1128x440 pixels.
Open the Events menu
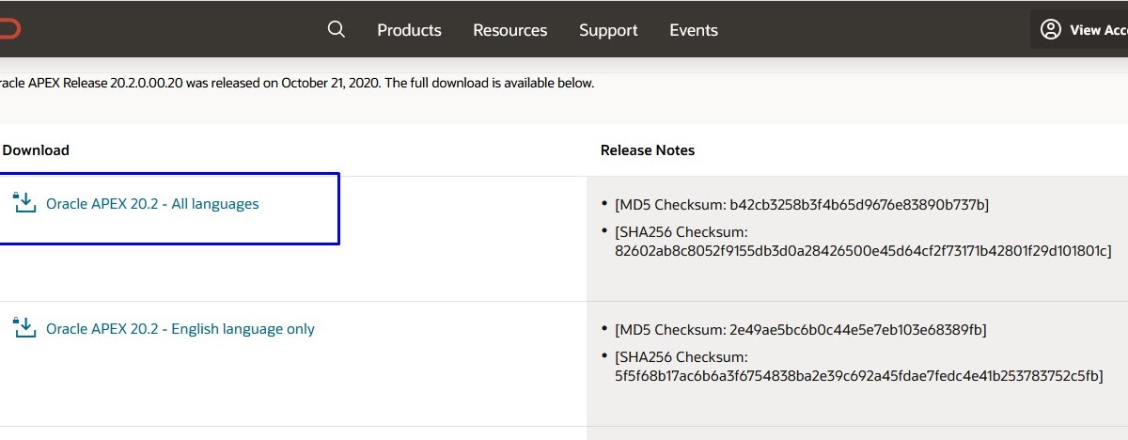click(694, 30)
